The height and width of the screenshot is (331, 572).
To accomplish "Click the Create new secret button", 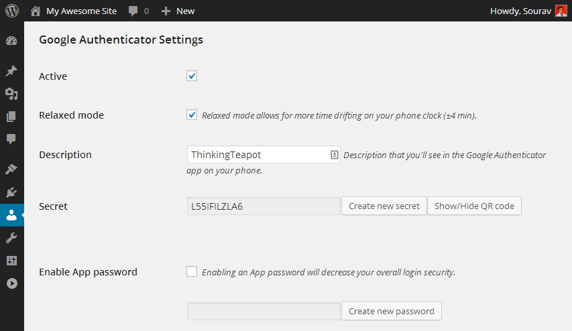I will tap(384, 206).
